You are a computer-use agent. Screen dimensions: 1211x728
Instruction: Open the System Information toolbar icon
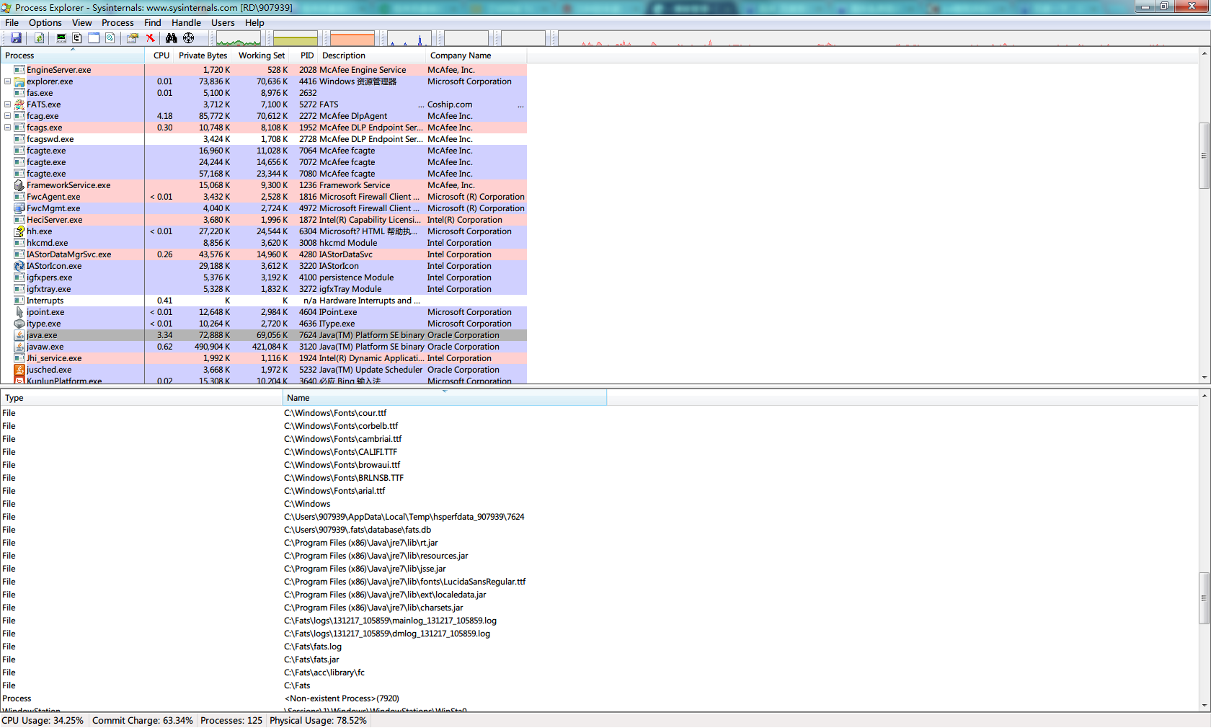tap(61, 38)
